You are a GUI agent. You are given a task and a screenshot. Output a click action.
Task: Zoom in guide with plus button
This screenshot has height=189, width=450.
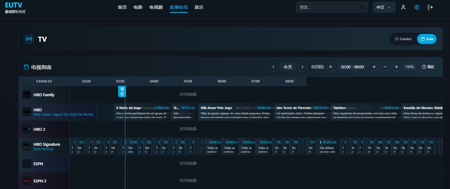coord(396,67)
